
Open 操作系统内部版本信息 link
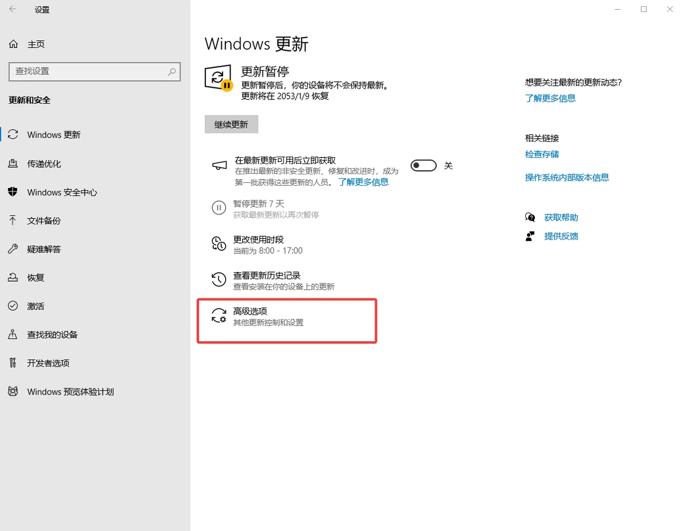(x=567, y=177)
